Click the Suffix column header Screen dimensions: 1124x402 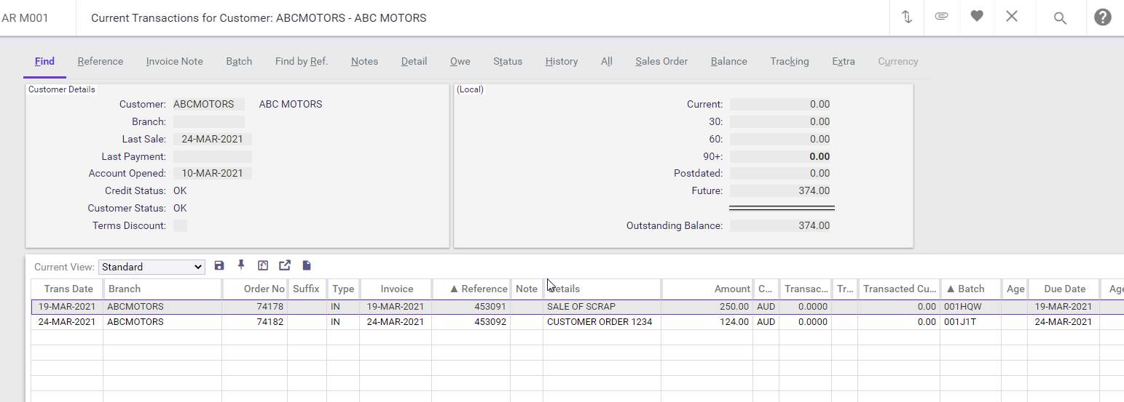pos(307,289)
